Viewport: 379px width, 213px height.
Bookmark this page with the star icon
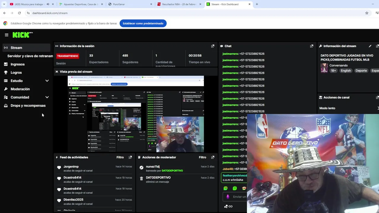pyautogui.click(x=367, y=13)
